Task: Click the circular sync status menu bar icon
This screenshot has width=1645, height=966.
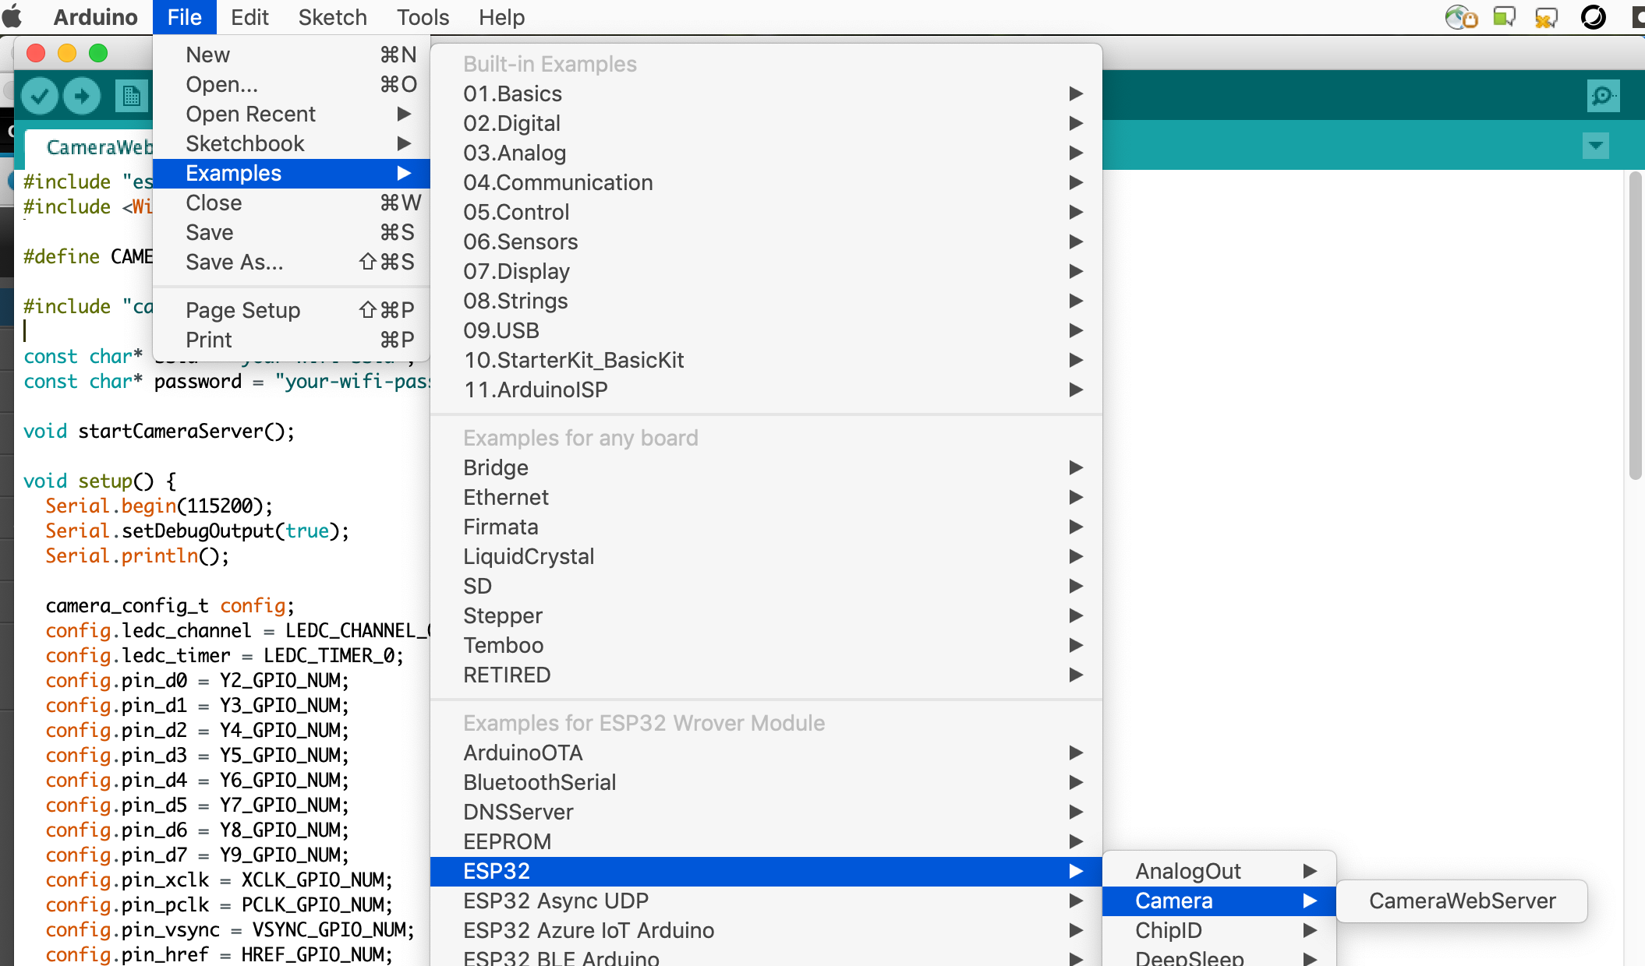Action: tap(1593, 16)
